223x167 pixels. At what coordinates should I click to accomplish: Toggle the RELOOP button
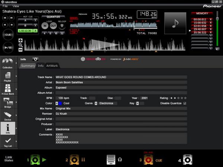tap(62, 26)
